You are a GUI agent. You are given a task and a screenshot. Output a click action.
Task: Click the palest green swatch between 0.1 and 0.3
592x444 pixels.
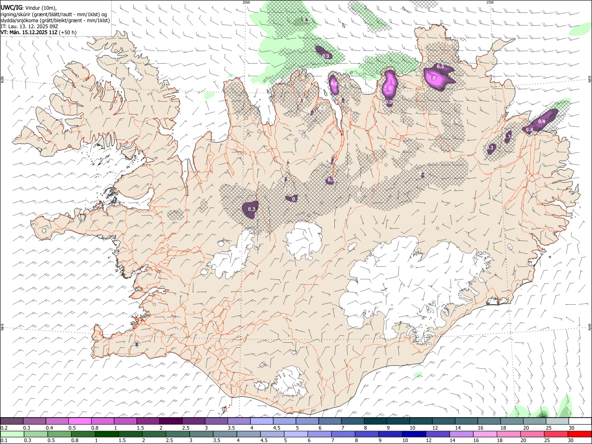[x=12, y=434]
